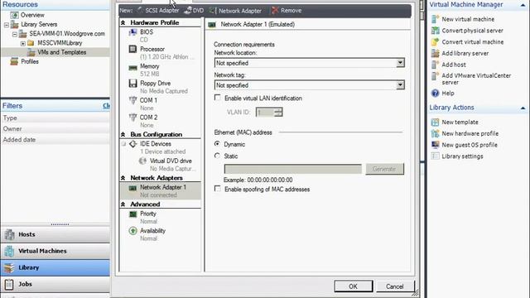Screen dimensions: 530x298
Task: Select the Dynamic MAC address option
Action: coord(217,144)
